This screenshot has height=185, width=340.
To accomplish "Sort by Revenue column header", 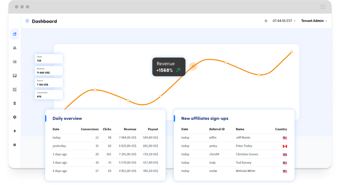I will pyautogui.click(x=130, y=129).
